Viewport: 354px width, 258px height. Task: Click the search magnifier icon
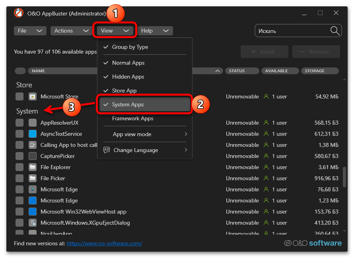click(335, 31)
